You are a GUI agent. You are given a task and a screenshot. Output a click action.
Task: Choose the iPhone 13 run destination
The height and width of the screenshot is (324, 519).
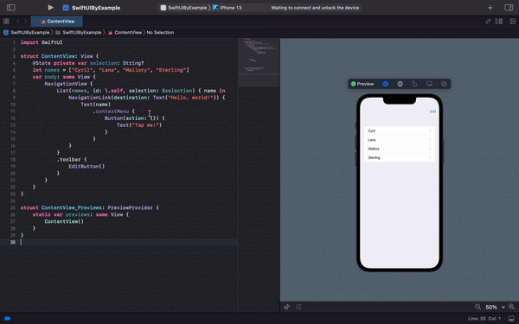pyautogui.click(x=227, y=8)
